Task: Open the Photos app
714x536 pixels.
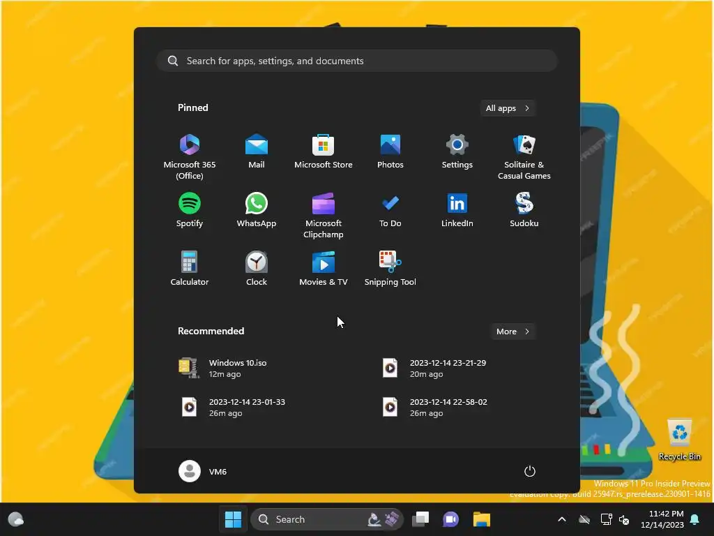Action: coord(390,151)
